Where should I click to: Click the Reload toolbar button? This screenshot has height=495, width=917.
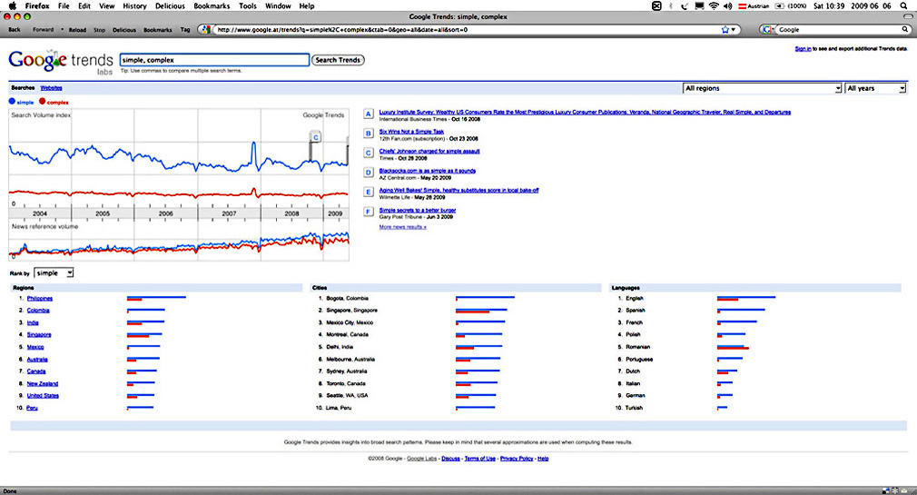(77, 29)
